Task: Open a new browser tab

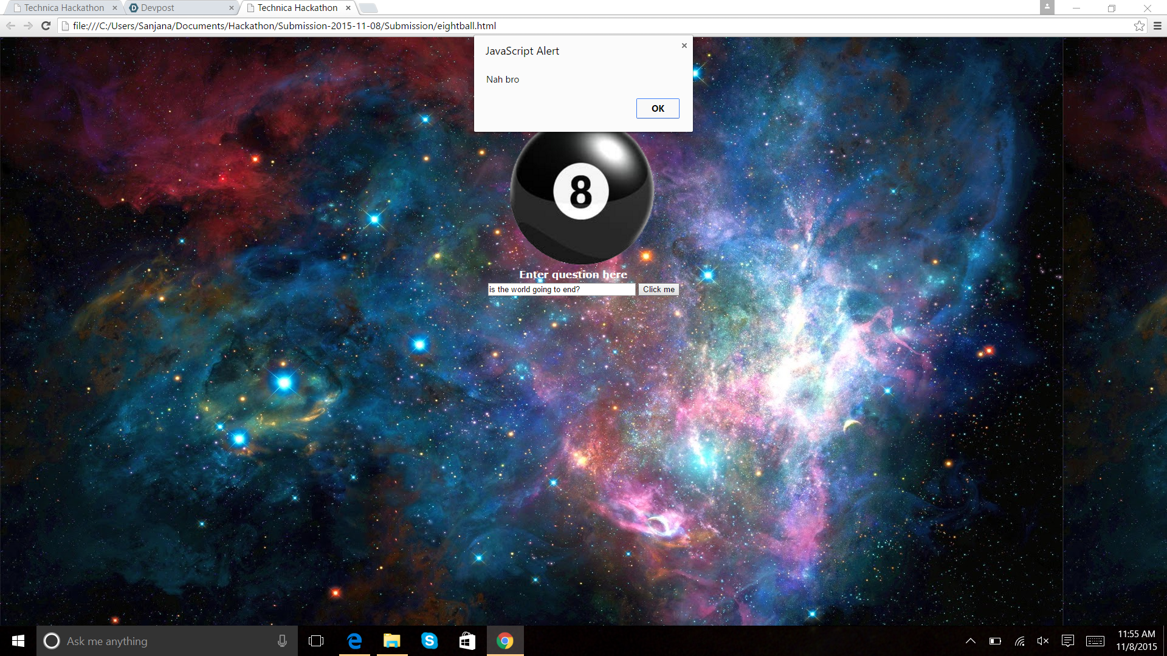Action: click(x=368, y=8)
